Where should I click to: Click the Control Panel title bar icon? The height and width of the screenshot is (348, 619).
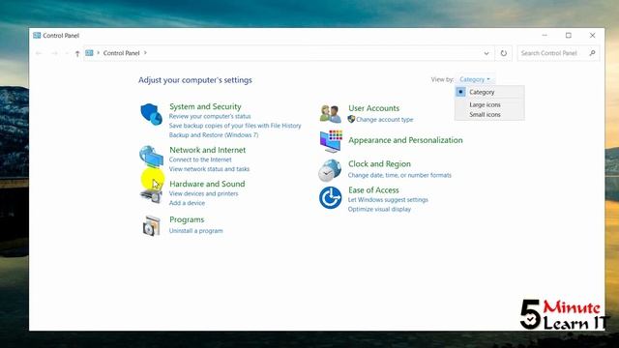[37, 36]
